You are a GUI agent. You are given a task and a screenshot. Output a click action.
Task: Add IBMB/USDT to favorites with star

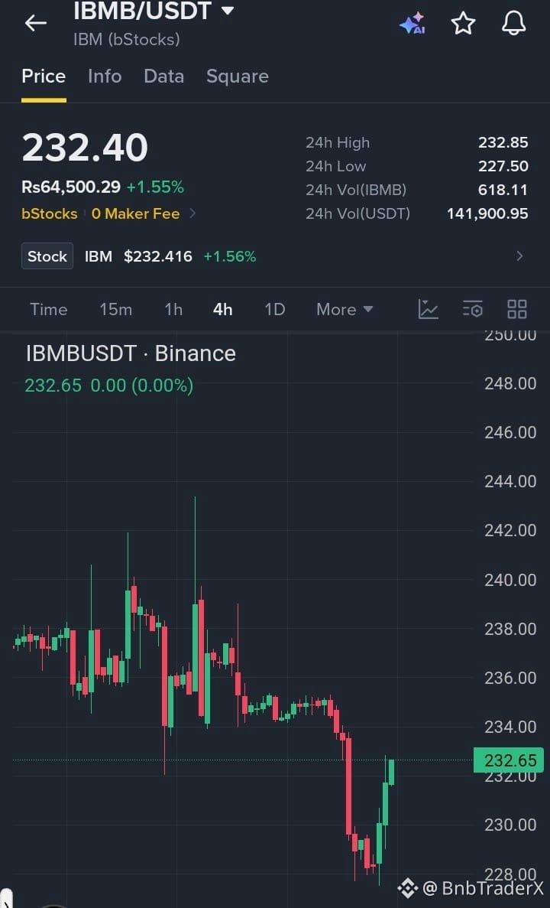pyautogui.click(x=463, y=23)
